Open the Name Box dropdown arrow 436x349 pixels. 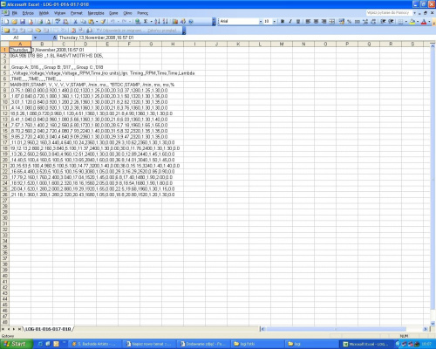(35, 38)
